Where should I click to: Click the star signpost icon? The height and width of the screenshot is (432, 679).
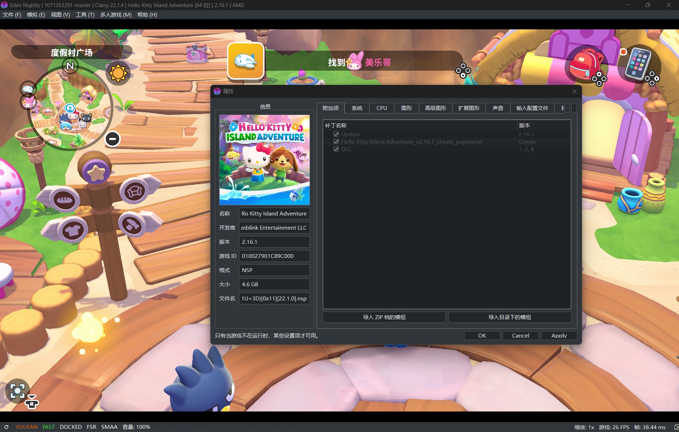[96, 172]
